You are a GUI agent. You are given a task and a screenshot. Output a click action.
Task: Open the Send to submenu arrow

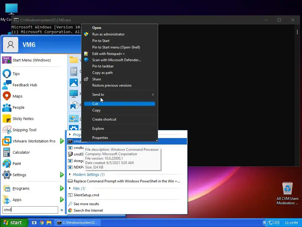[x=153, y=94]
